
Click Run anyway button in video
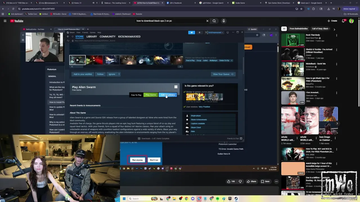coord(138,160)
